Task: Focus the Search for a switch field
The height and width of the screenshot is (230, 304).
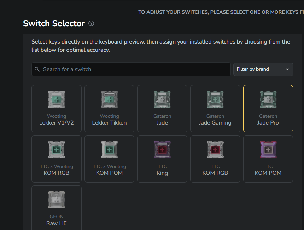Action: tap(131, 69)
